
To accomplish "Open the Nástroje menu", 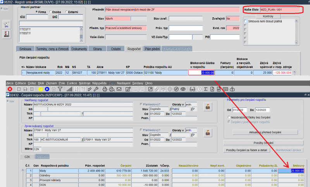I will point(84,83).
